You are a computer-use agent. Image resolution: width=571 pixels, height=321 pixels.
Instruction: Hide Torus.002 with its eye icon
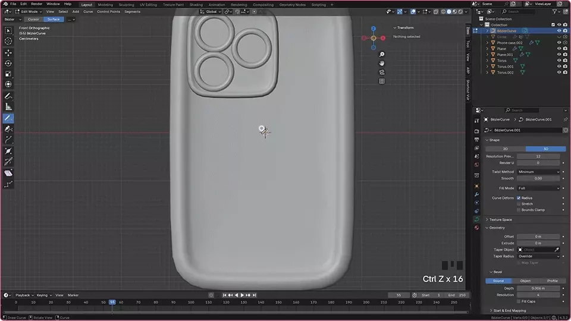559,73
